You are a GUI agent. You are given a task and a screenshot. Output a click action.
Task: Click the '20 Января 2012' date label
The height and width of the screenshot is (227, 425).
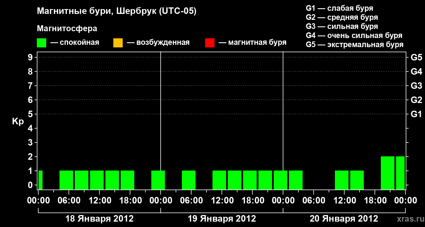tap(344, 219)
